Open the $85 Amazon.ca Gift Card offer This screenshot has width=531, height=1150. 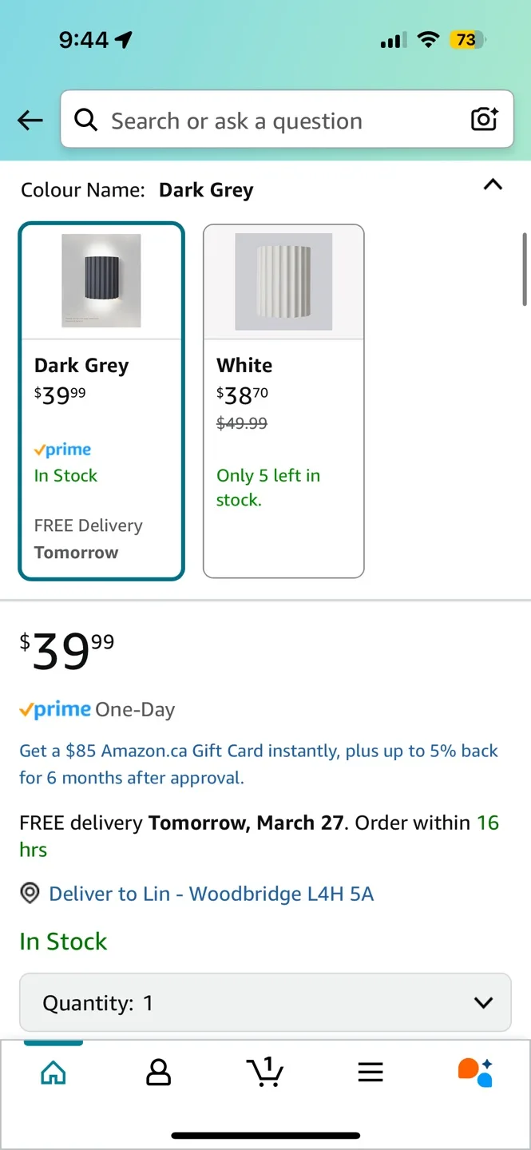[x=258, y=763]
